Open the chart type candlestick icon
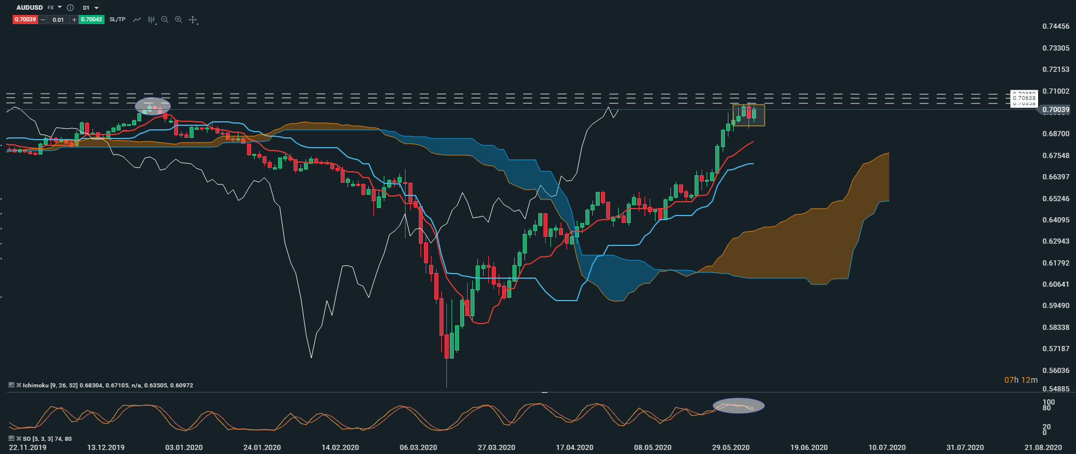This screenshot has height=454, width=1076. pos(151,20)
